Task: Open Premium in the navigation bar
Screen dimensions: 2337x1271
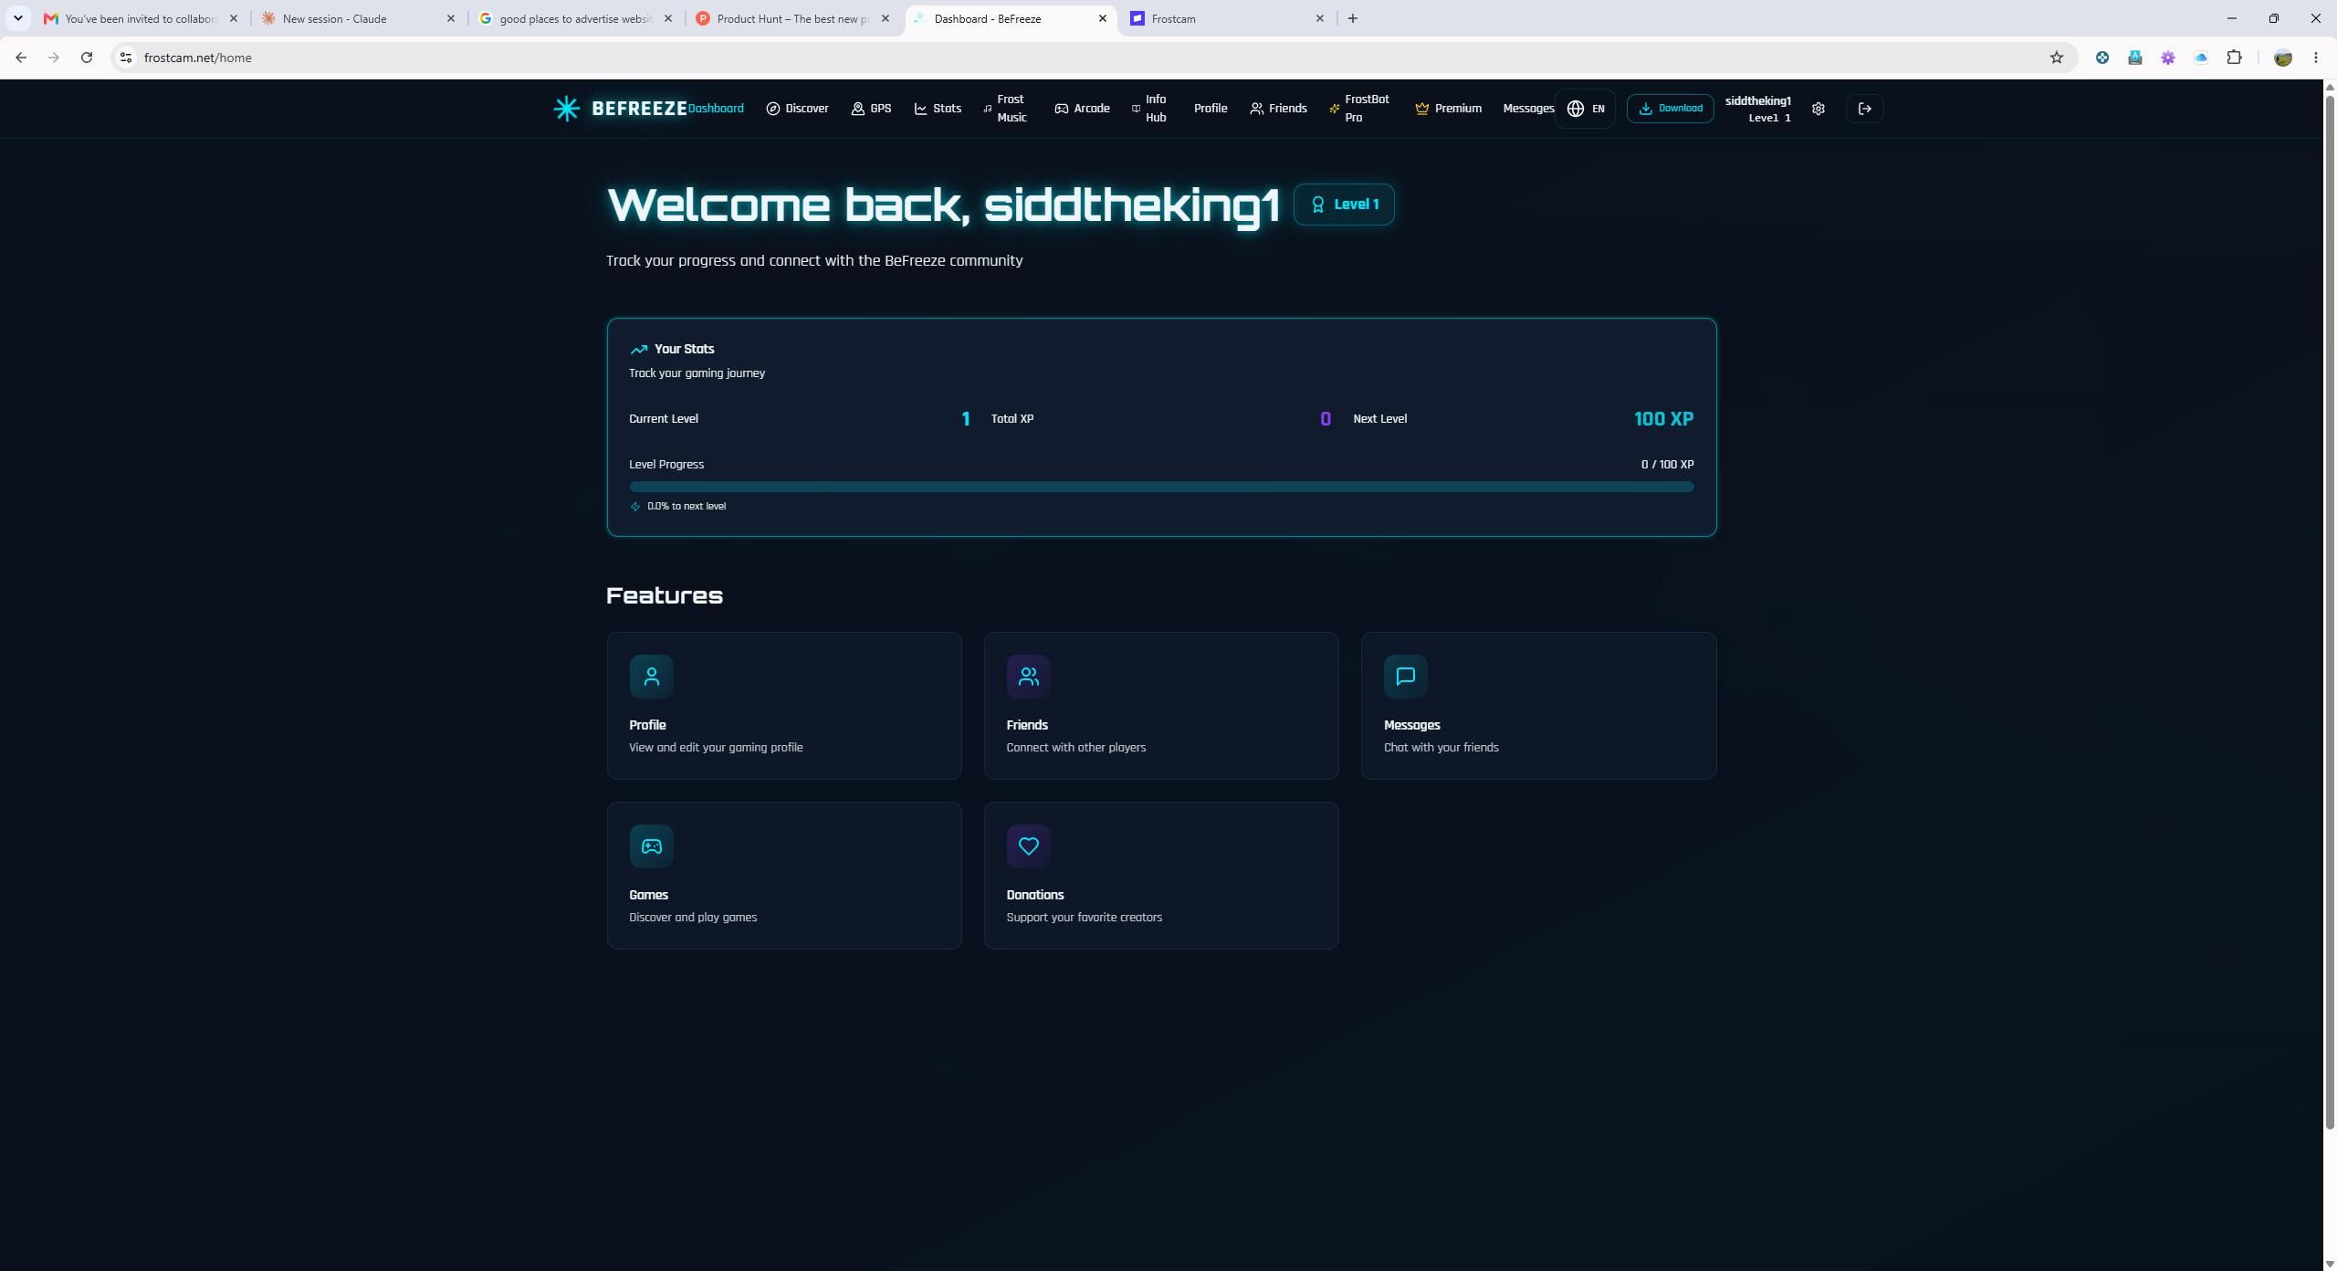Action: (1448, 109)
